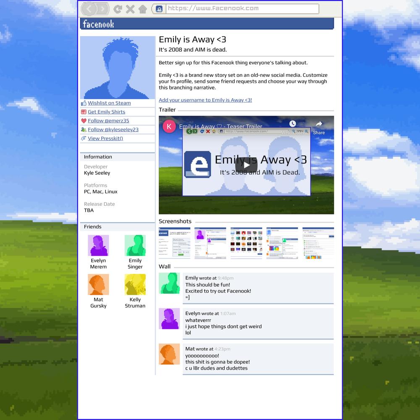Open the Follow @emerz35 link
The height and width of the screenshot is (420, 420).
pyautogui.click(x=108, y=121)
